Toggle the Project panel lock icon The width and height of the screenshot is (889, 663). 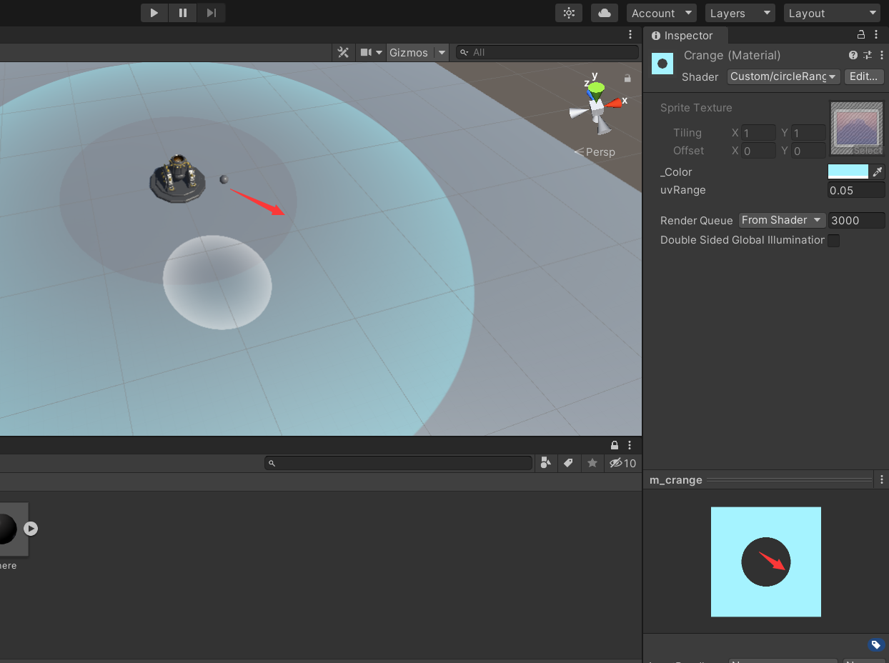(x=615, y=445)
